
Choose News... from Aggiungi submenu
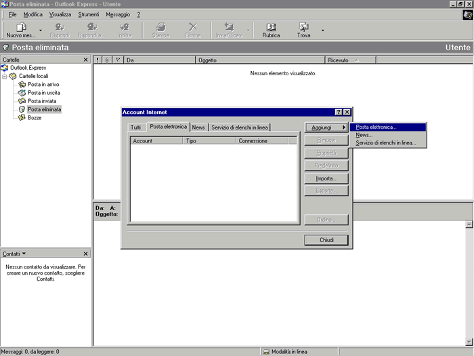388,135
